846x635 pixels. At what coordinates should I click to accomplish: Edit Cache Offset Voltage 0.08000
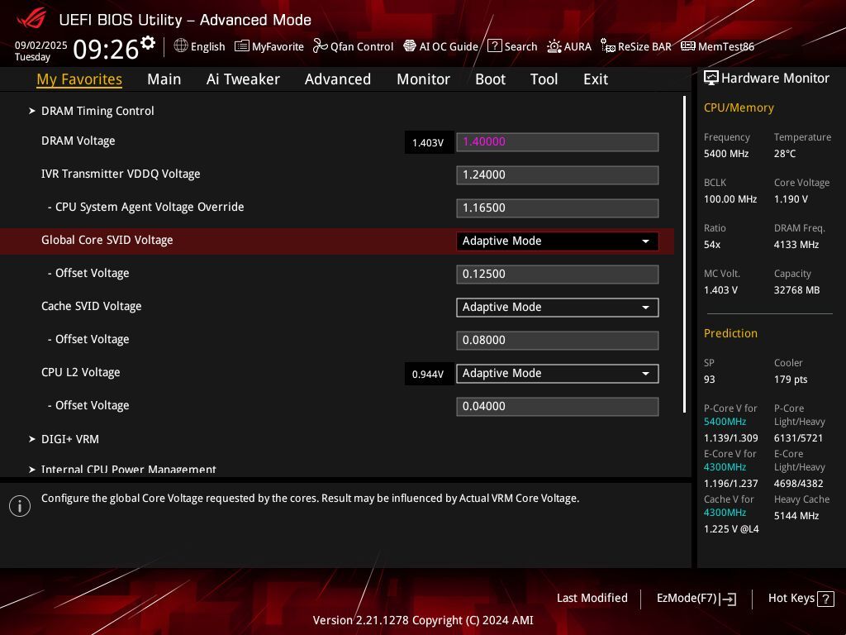[x=558, y=340]
